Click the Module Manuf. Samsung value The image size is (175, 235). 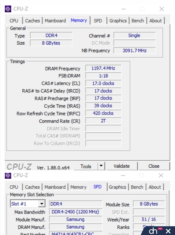tap(76, 219)
